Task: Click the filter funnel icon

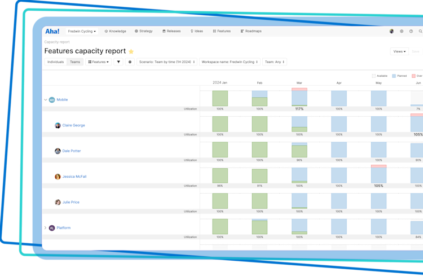Action: coord(118,62)
